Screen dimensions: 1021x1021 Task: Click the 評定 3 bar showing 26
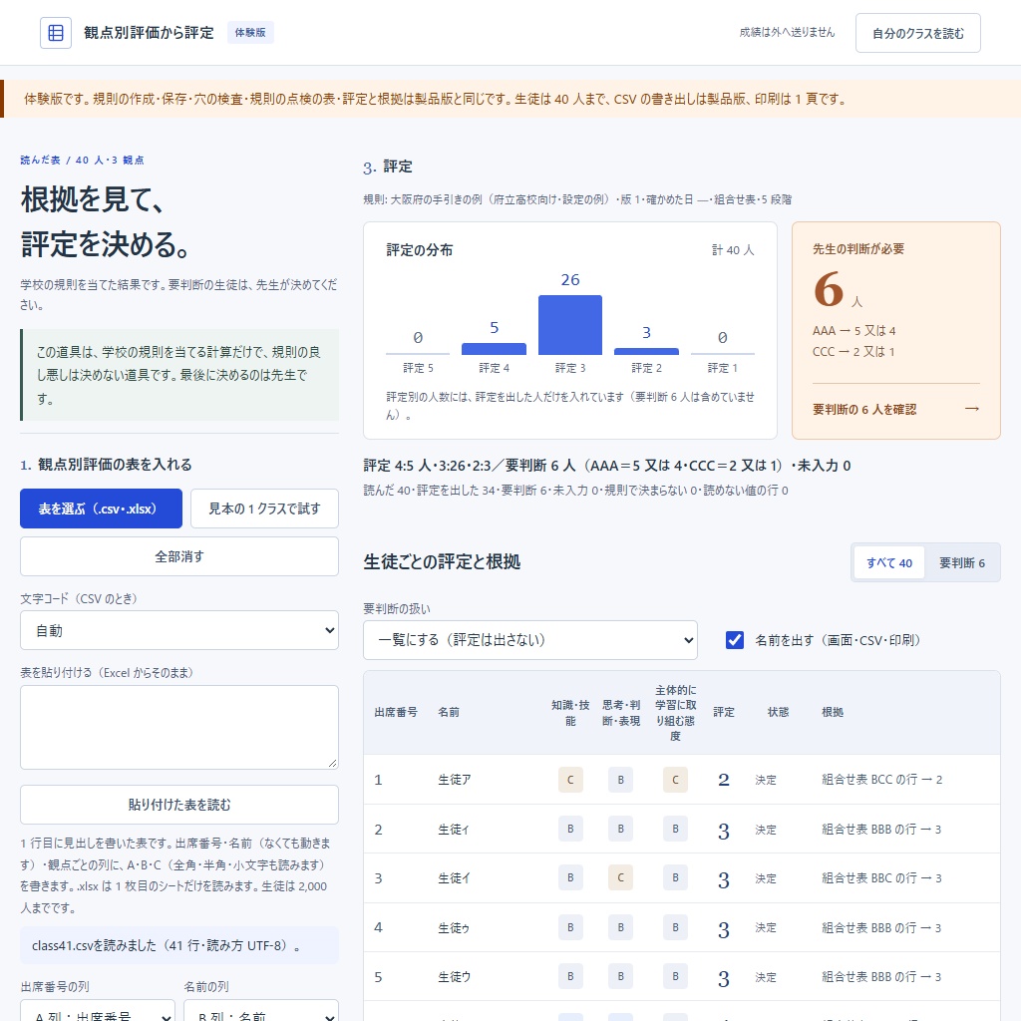[569, 325]
